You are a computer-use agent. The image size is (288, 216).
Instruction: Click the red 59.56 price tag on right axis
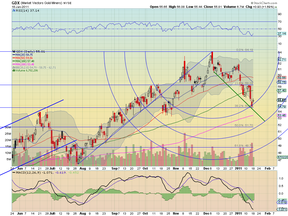coord(282,78)
